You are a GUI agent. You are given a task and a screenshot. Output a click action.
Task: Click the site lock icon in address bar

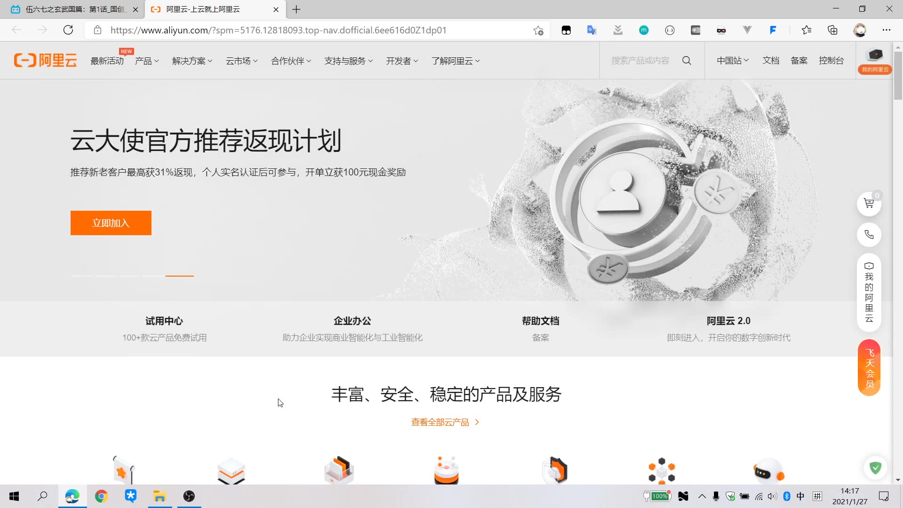[x=97, y=30]
